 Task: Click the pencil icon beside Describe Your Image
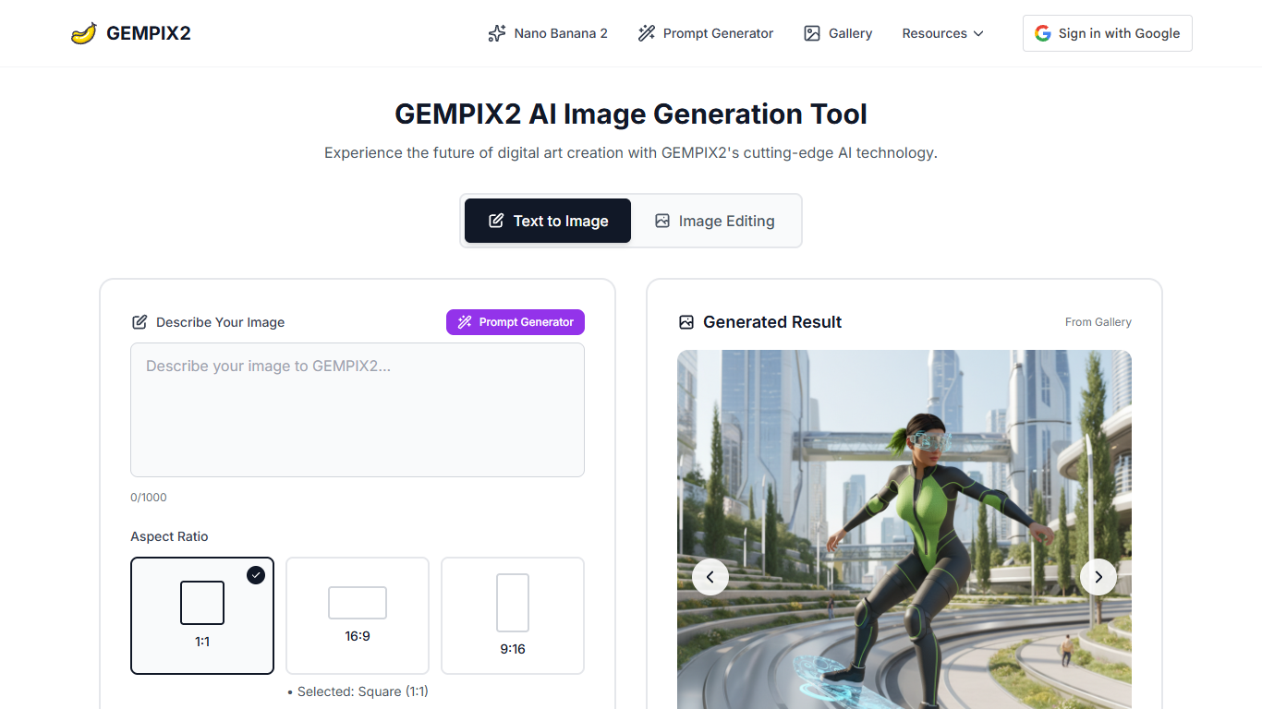pos(140,321)
